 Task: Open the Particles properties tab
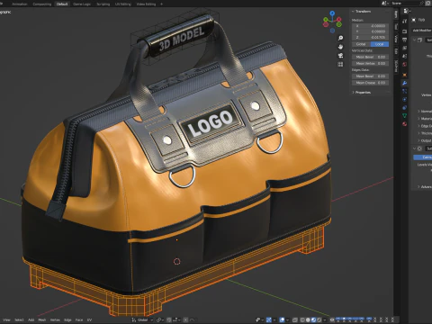(404, 91)
